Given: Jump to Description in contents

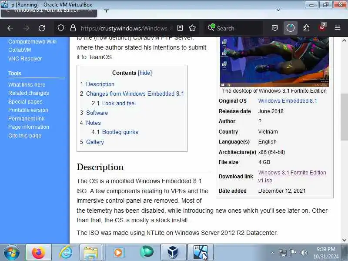Looking at the screenshot, I should (x=100, y=84).
